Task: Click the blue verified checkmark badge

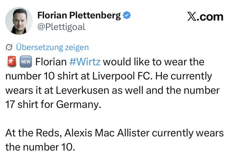Action: click(127, 15)
